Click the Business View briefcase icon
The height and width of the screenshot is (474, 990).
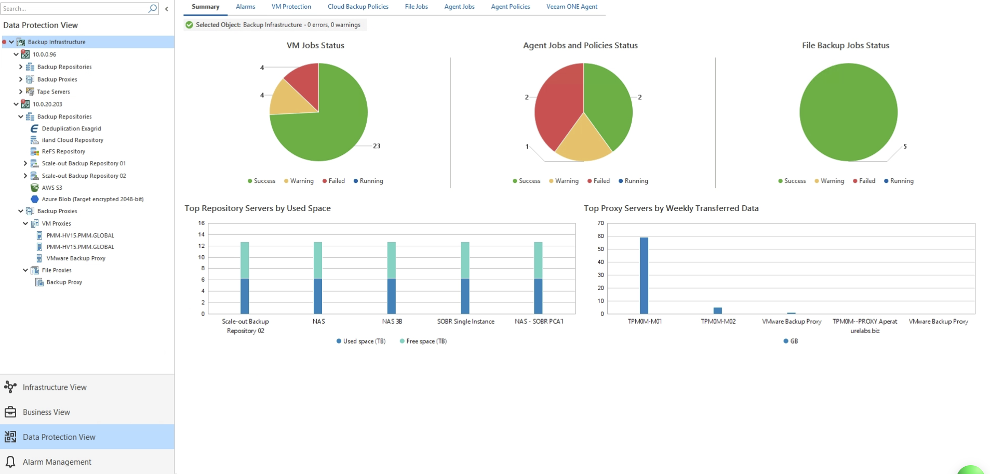pyautogui.click(x=10, y=412)
